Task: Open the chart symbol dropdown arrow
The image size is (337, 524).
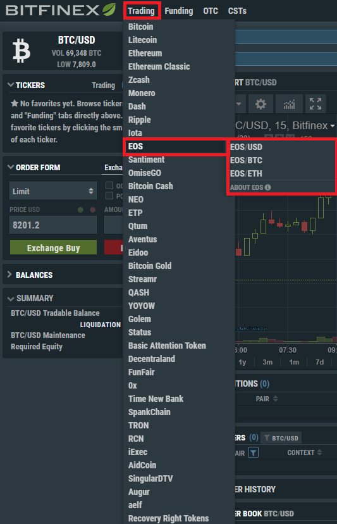Action: 333,126
